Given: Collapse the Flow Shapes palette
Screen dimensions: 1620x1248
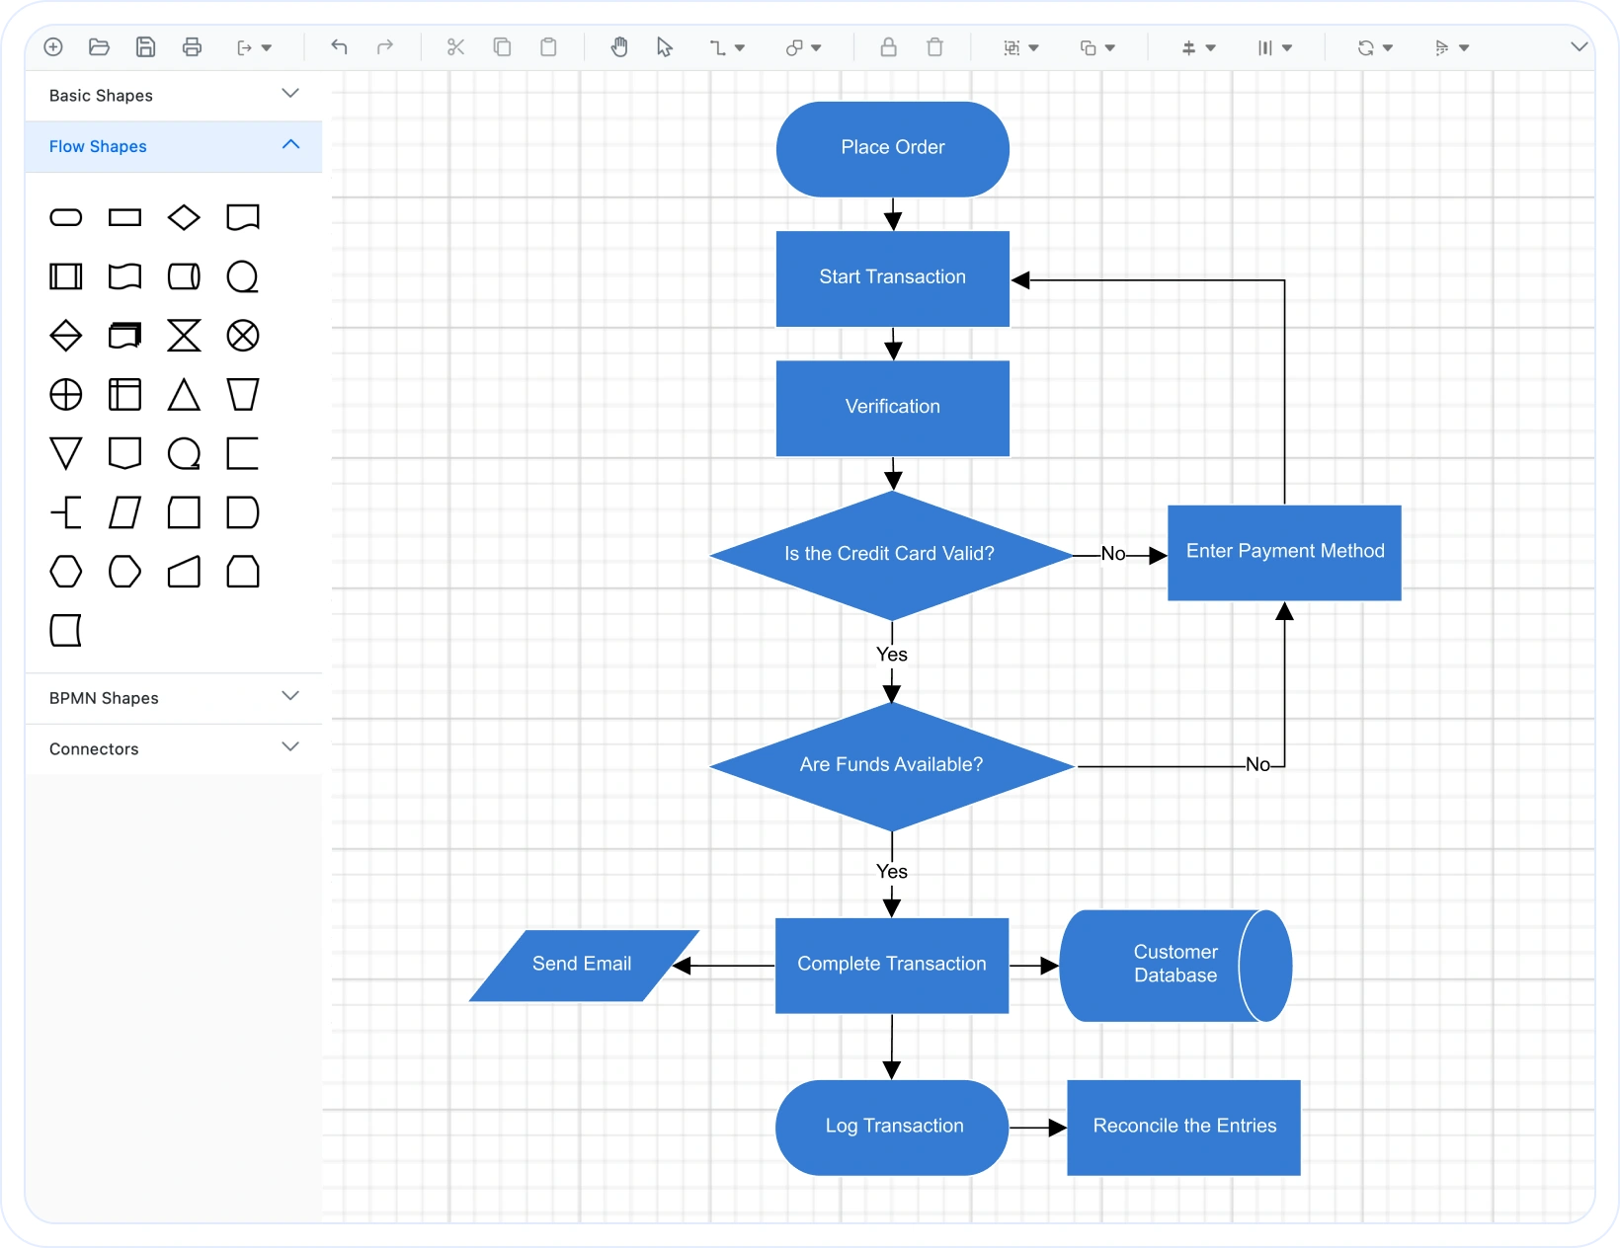Looking at the screenshot, I should 174,146.
